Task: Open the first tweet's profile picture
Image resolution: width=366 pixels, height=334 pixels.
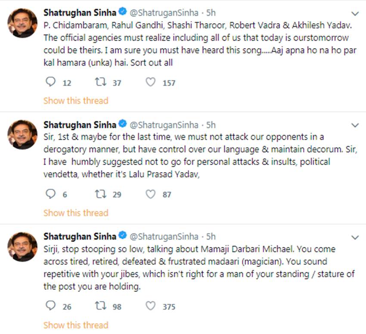Action: 22,23
